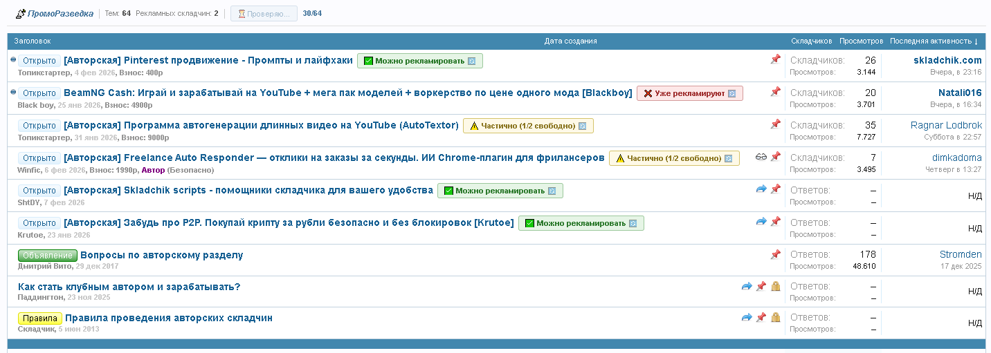The height and width of the screenshot is (353, 991).
Task: Click unread marker before Pinterest продвижение thread
Action: point(13,60)
